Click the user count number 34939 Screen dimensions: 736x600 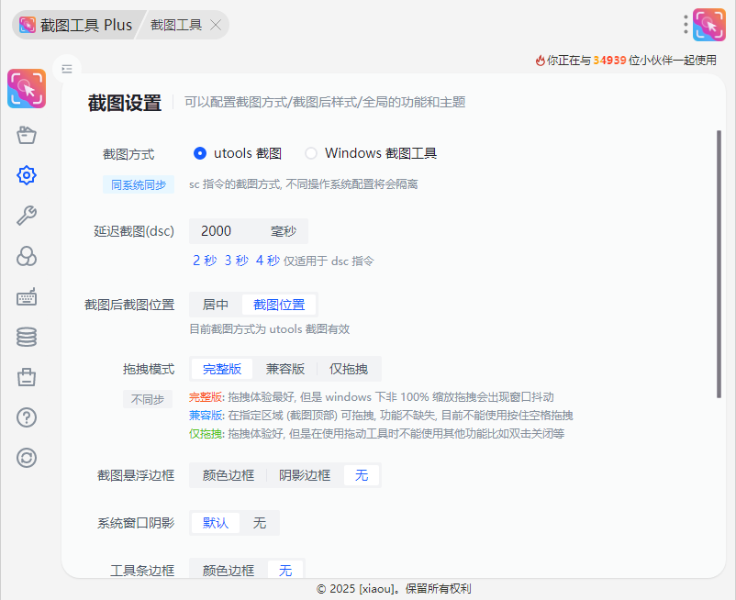[609, 61]
